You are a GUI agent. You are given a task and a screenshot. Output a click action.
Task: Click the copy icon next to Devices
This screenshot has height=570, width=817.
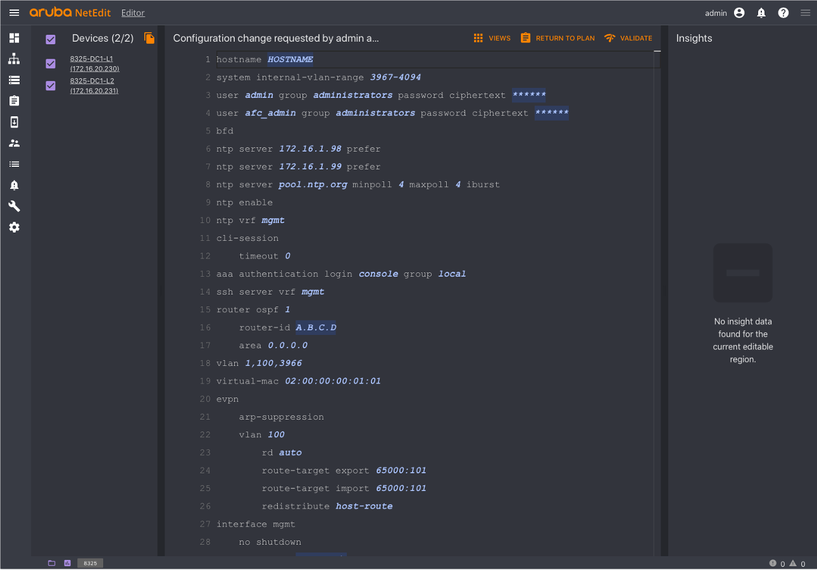[x=149, y=38]
